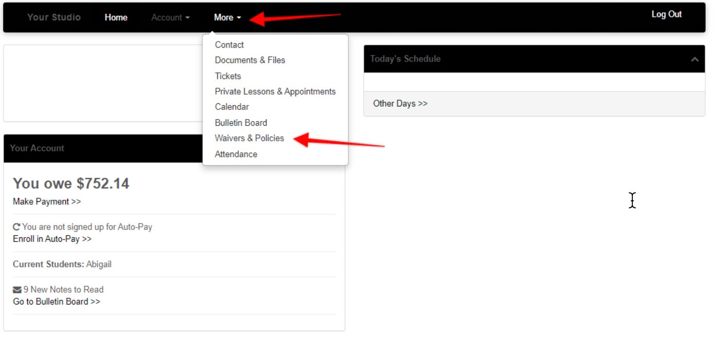Click 9 New Notes to Read text

[63, 290]
